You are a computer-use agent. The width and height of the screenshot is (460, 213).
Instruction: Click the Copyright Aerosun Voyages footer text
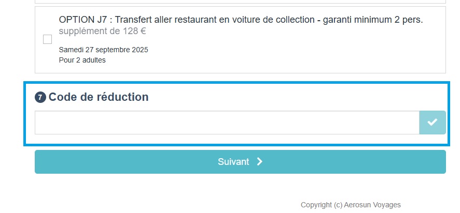point(351,205)
